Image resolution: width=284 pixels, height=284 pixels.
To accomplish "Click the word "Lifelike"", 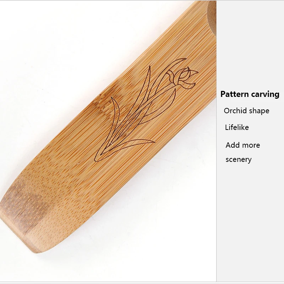I will 237,127.
